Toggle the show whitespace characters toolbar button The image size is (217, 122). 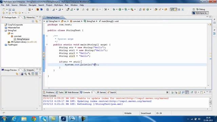[x=183, y=9]
